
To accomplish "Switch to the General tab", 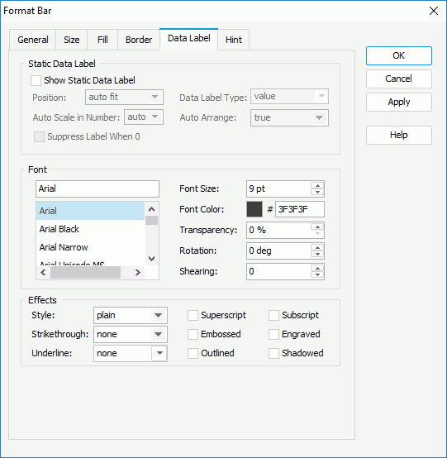I will point(33,40).
